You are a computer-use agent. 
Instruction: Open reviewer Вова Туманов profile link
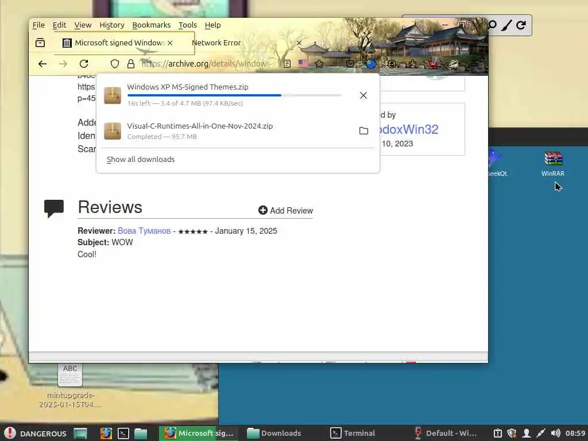coord(144,231)
